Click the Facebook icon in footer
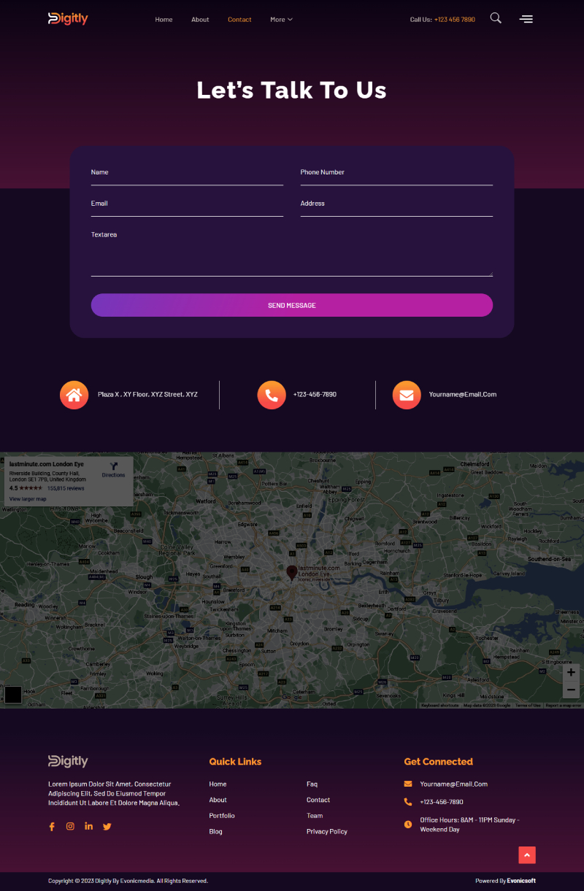Image resolution: width=584 pixels, height=891 pixels. [x=52, y=827]
